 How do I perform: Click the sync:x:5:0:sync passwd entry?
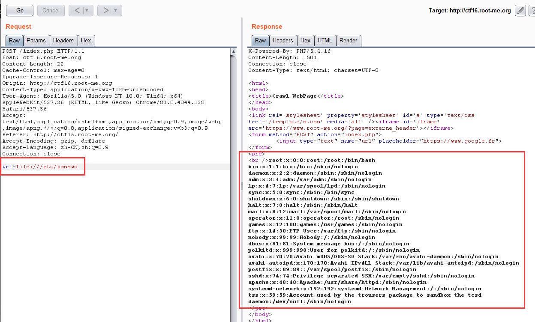301,192
